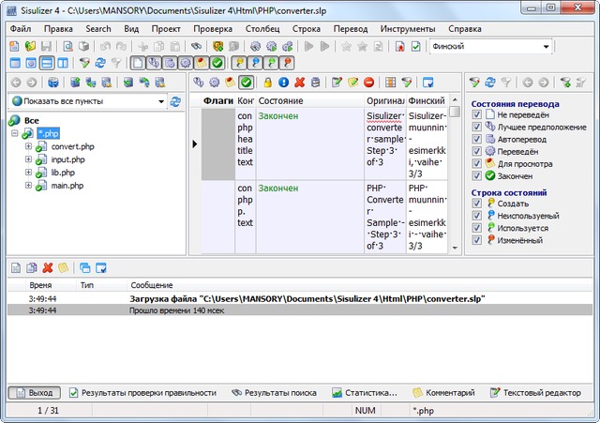Screen dimensions: 600x423
Task: Toggle the Закончен translation state checkbox
Action: coord(478,175)
